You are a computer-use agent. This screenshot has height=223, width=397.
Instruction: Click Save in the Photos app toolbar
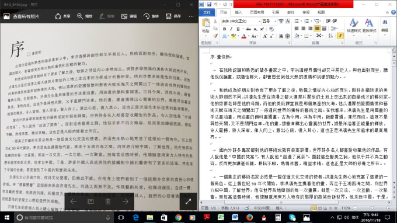click(x=173, y=16)
